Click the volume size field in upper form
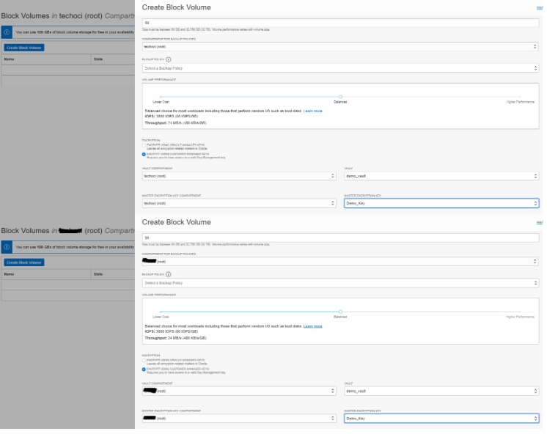This screenshot has width=547, height=434. tap(339, 23)
